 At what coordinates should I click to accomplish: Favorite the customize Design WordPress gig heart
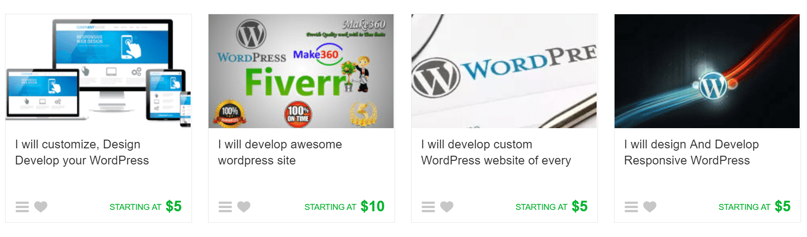click(x=41, y=207)
